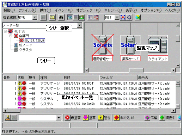Image resolution: width=183 pixels, height=136 pixels.
Task: Click the bottom toolbar empty combo field
Action: [37, 118]
